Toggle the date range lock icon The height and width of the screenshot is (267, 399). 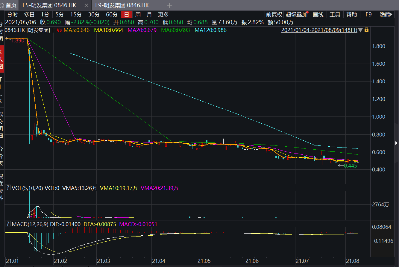tap(366, 30)
